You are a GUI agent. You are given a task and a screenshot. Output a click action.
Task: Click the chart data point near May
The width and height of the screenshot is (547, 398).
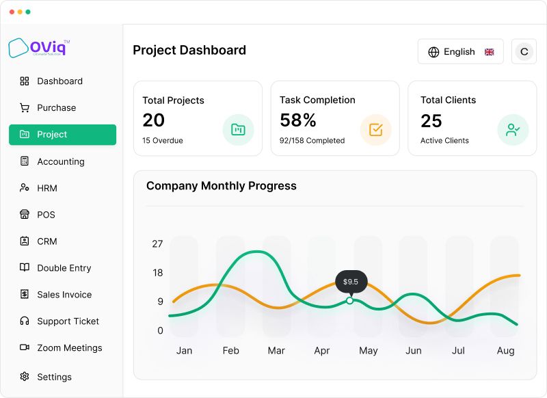click(350, 300)
